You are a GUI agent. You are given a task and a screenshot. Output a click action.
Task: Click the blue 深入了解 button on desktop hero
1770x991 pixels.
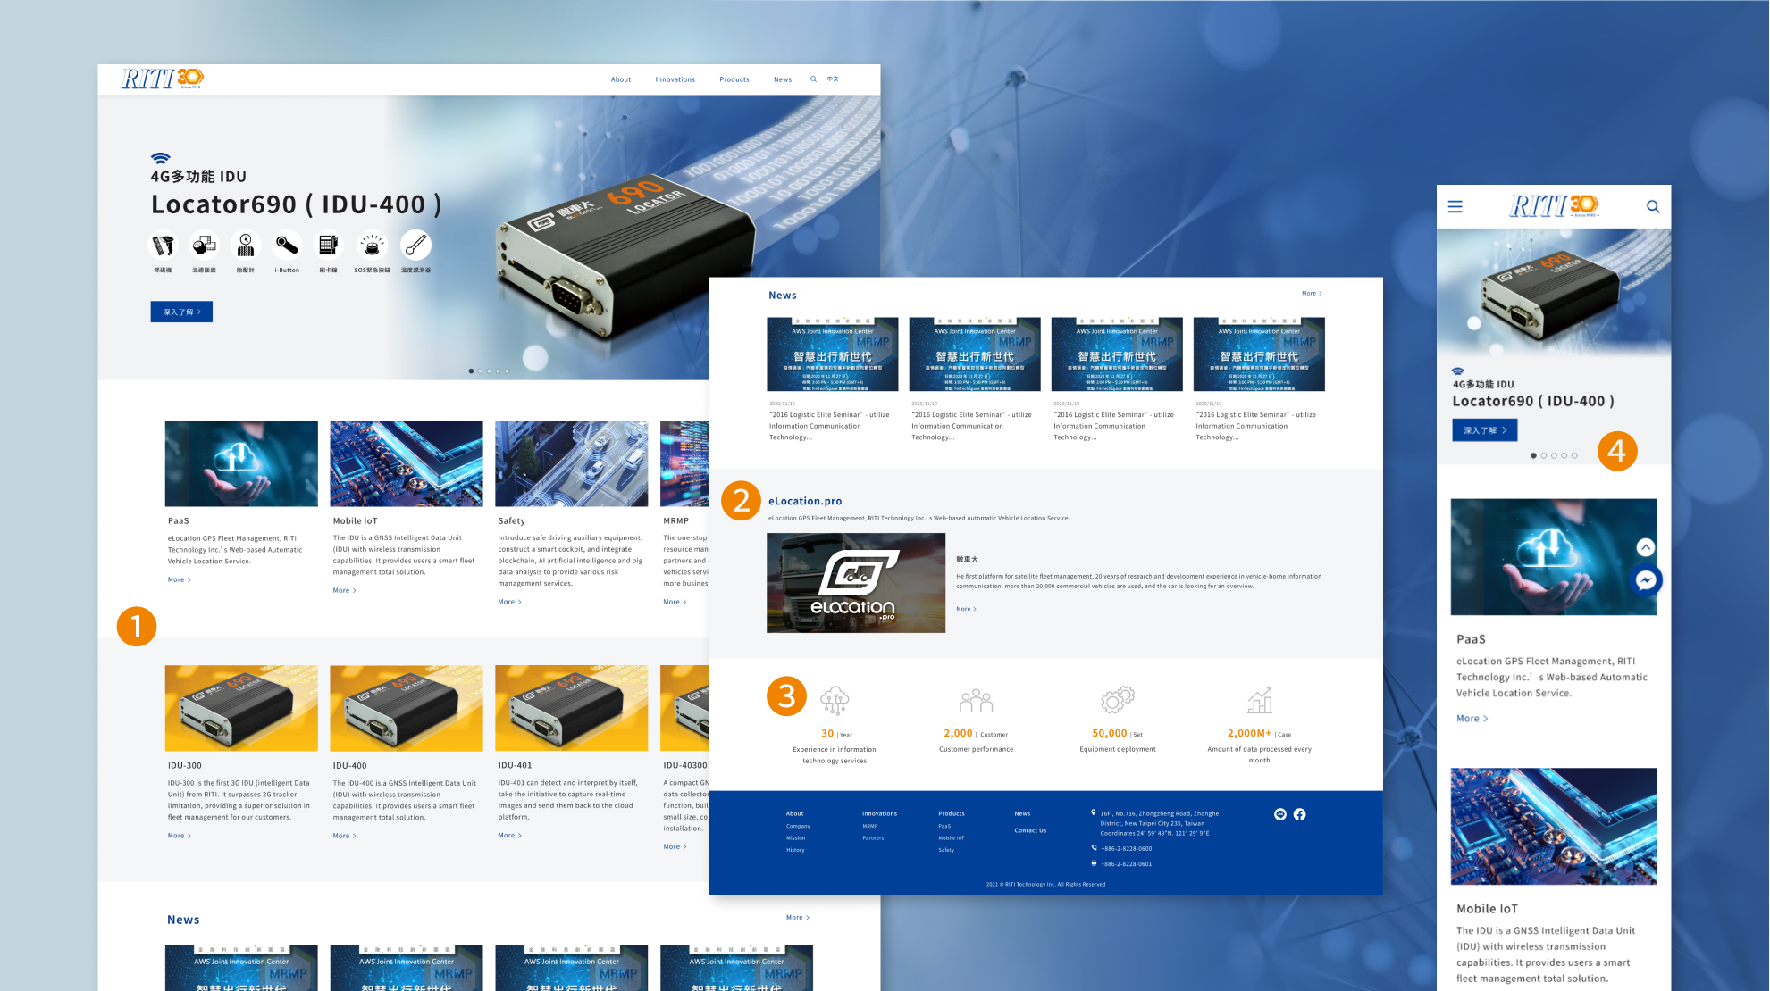pos(181,312)
